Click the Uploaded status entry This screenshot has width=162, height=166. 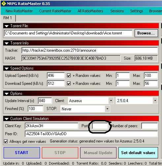pos(36,163)
